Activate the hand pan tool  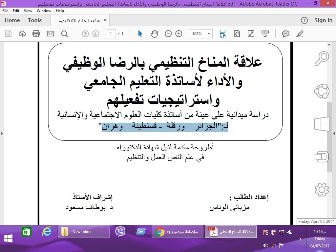[154, 33]
